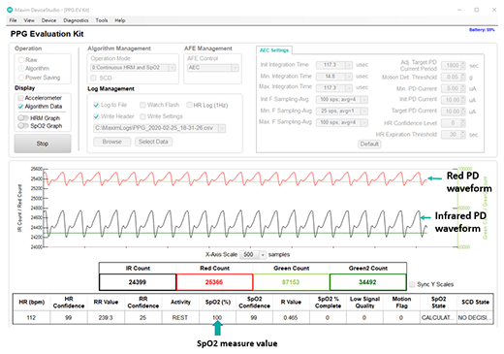
Task: Select the Raw operation radio button
Action: point(21,60)
